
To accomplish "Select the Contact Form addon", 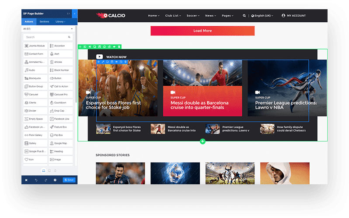I will point(35,54).
